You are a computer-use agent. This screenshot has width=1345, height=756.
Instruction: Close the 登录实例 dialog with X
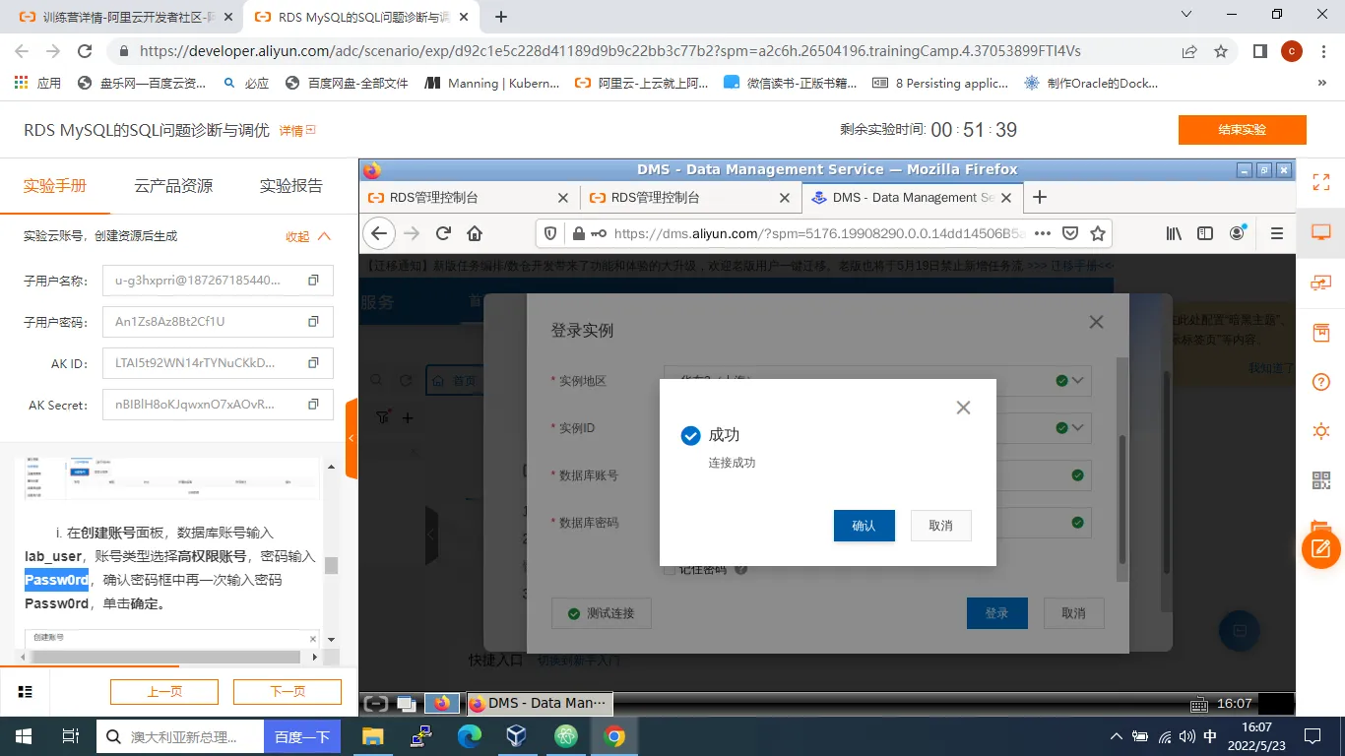[x=1096, y=322]
